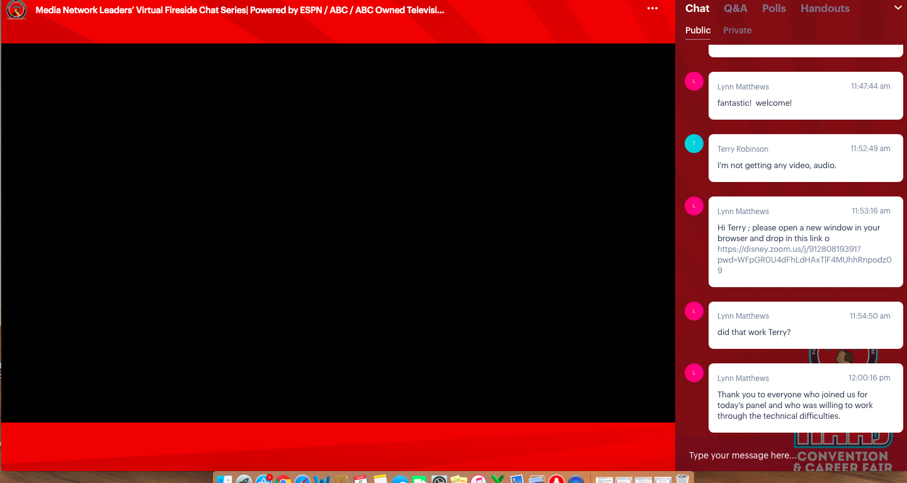Switch to the Handouts tab
This screenshot has width=907, height=483.
824,9
